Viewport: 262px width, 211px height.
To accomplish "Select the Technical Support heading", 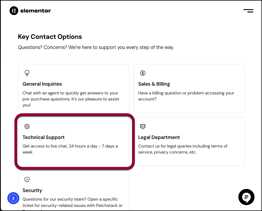I will point(43,137).
